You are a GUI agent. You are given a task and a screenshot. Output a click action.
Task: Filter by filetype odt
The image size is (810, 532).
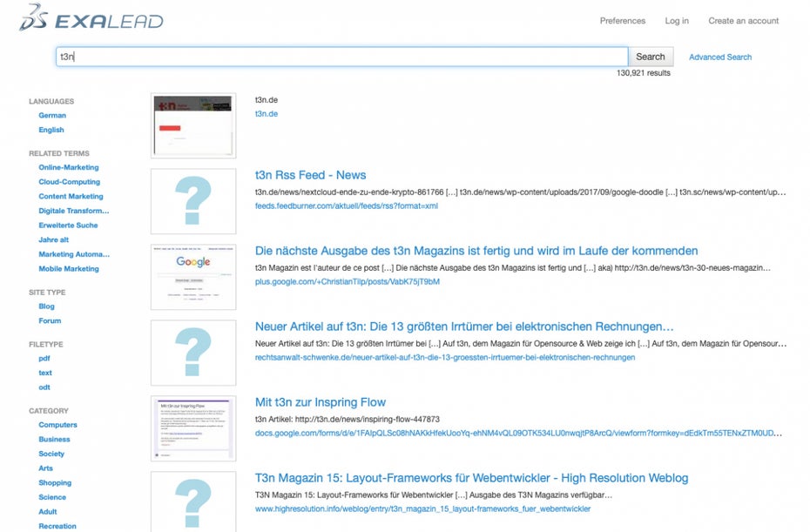[x=44, y=387]
